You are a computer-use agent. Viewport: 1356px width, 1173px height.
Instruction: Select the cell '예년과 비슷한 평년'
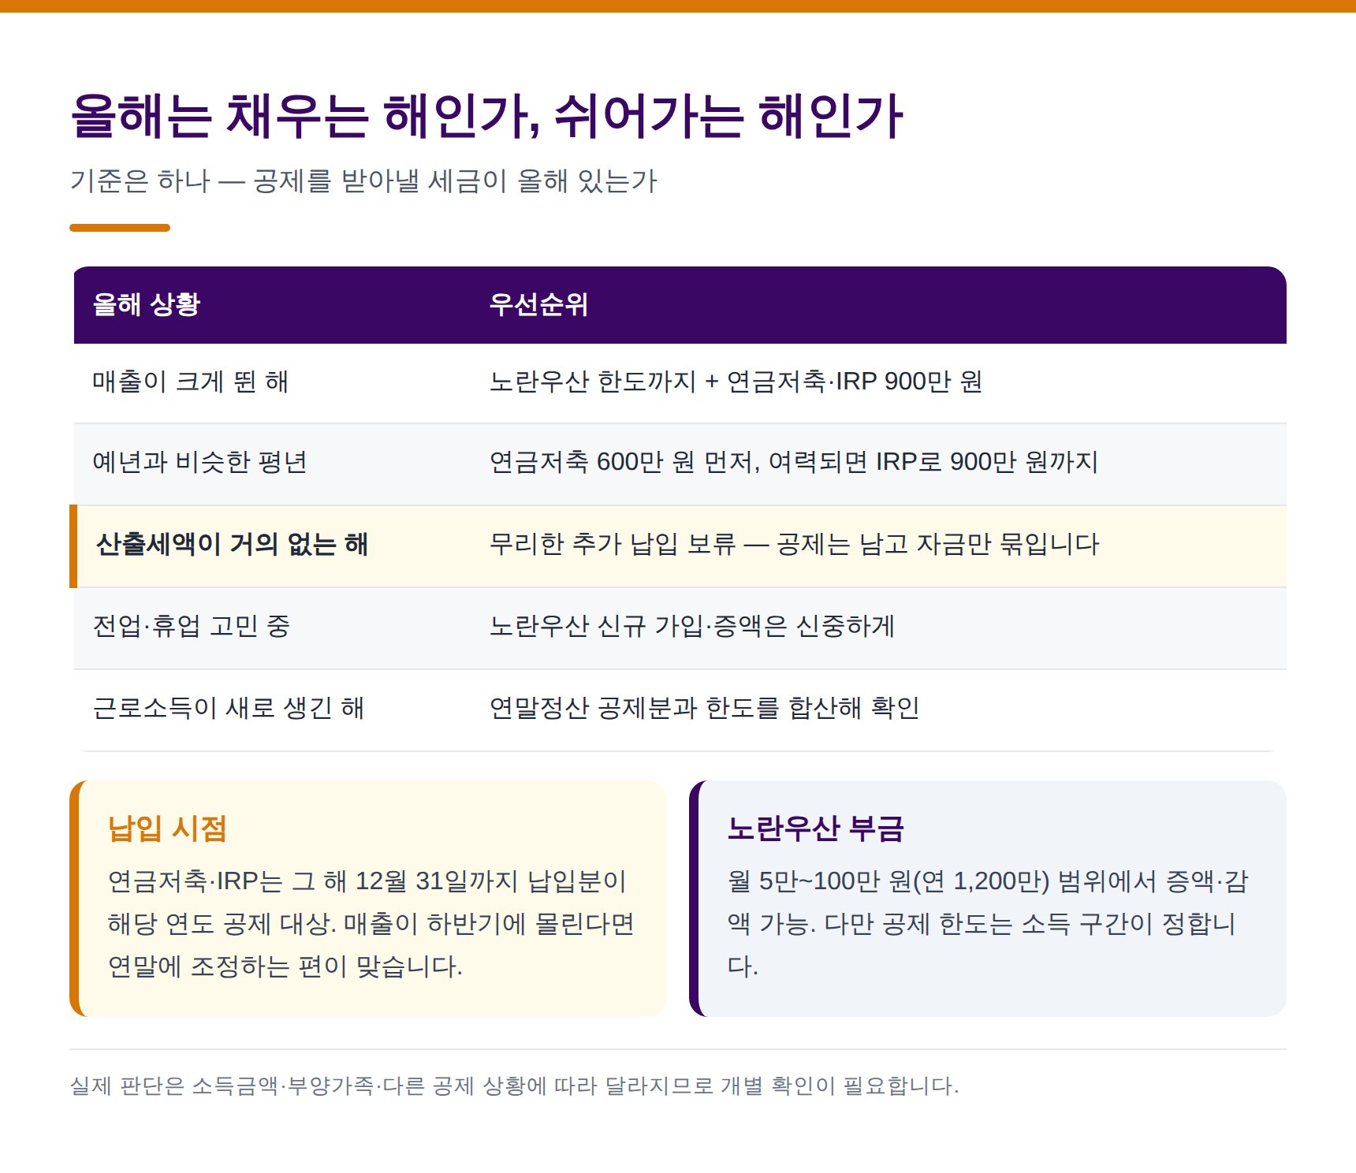click(272, 464)
